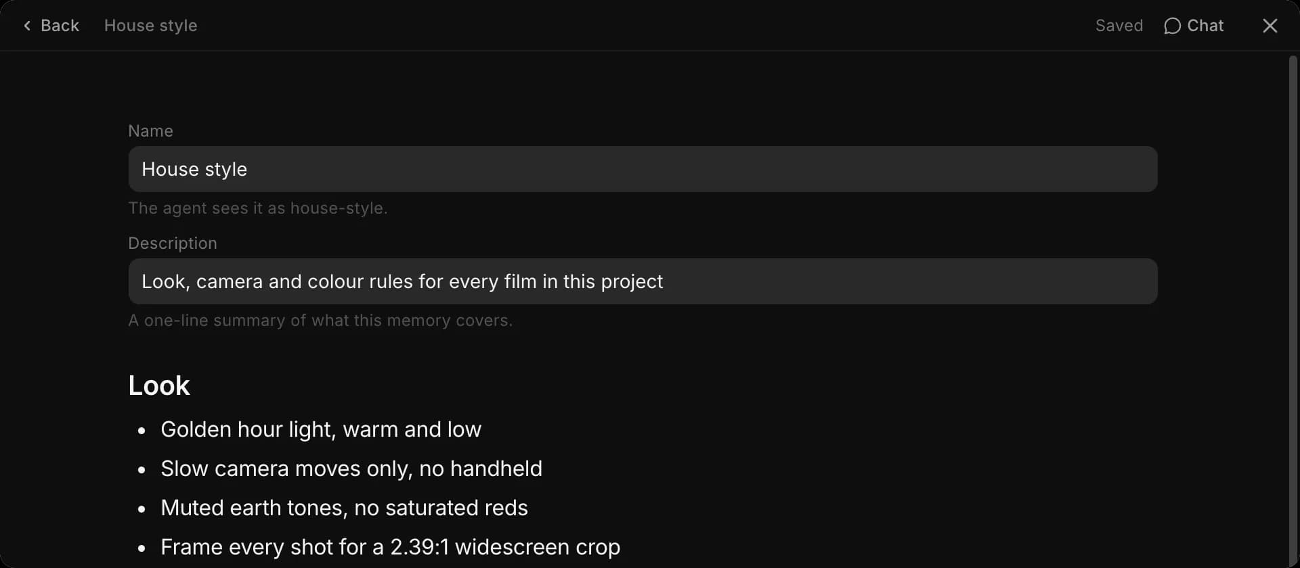Screen dimensions: 1300x568
Task: Place cursor in Slow camera moves bullet
Action: click(351, 469)
